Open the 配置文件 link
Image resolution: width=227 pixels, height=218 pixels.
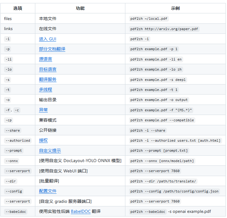point(47,191)
